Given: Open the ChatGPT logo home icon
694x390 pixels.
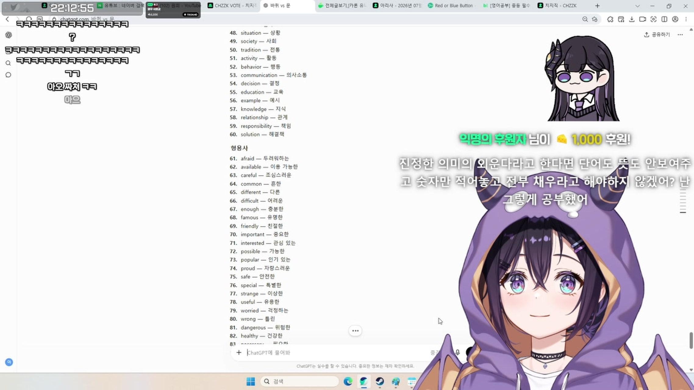Looking at the screenshot, I should 9,35.
